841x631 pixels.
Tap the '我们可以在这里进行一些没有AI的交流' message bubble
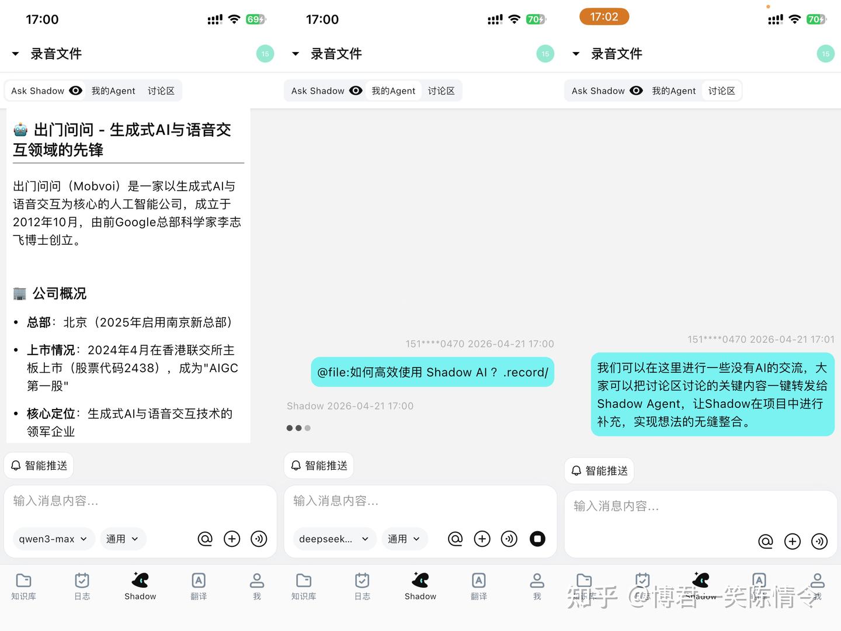pos(713,394)
